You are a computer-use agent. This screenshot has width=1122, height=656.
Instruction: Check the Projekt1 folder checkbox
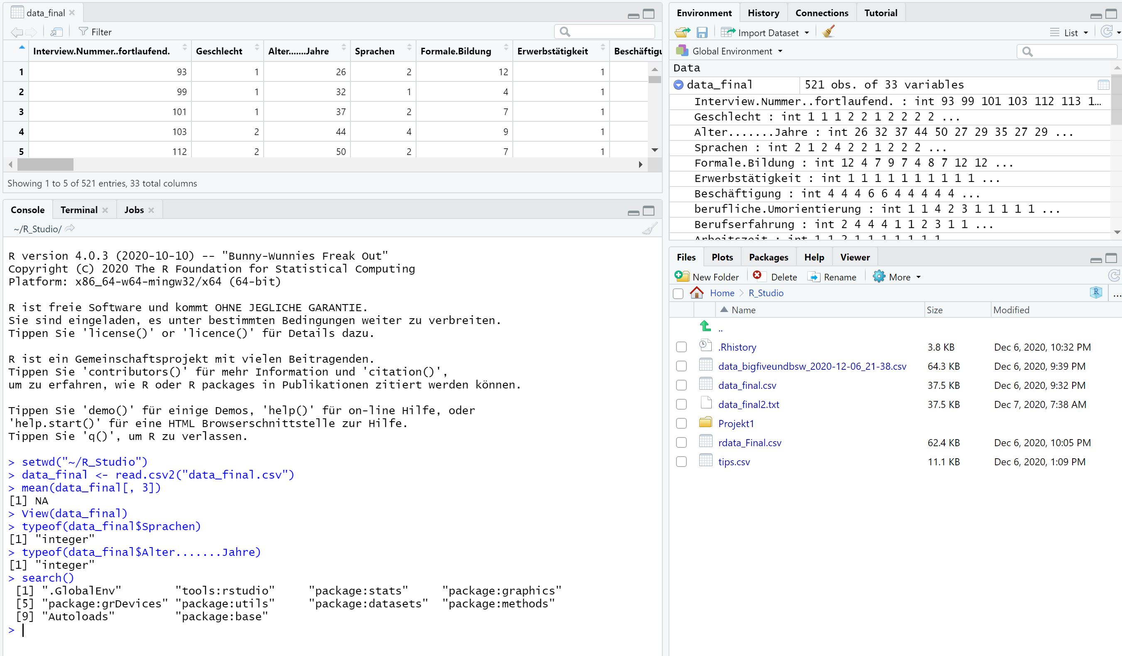pos(681,423)
